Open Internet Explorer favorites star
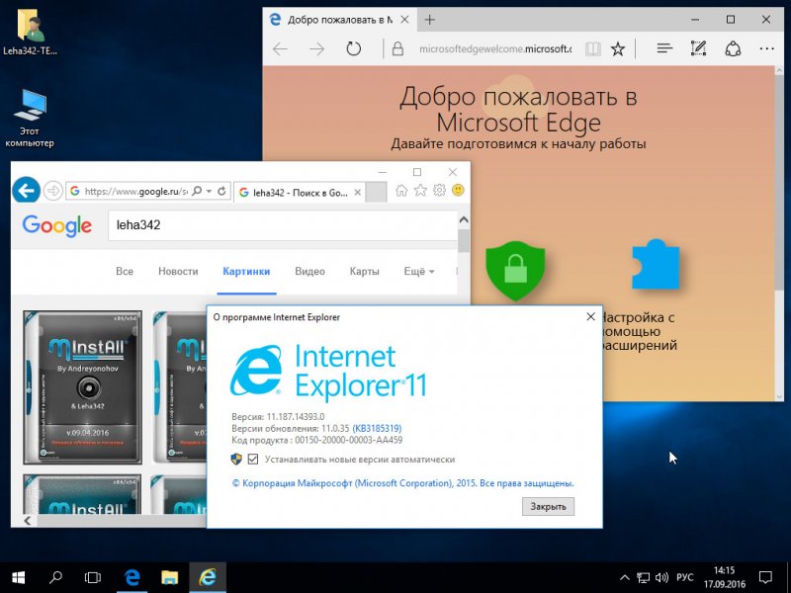 pyautogui.click(x=420, y=191)
